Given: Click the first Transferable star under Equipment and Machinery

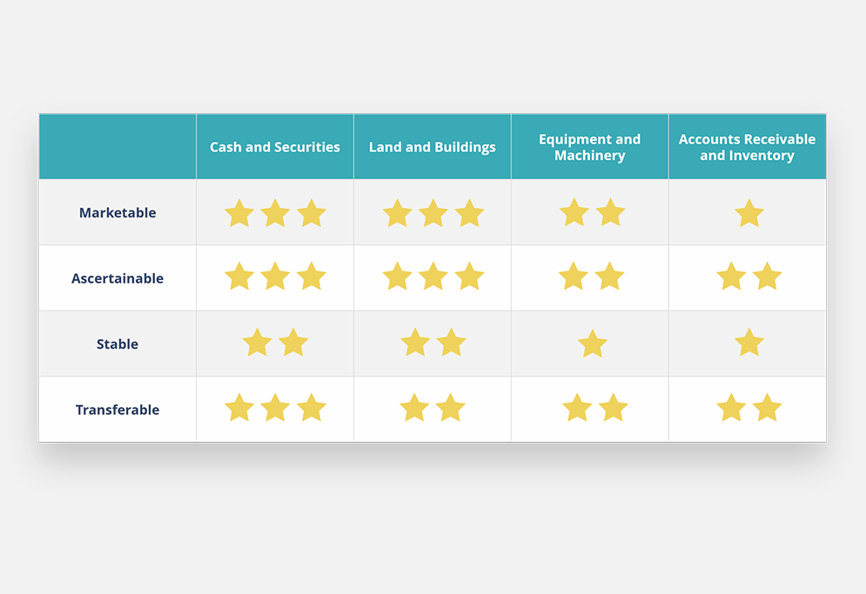Looking at the screenshot, I should pos(577,408).
